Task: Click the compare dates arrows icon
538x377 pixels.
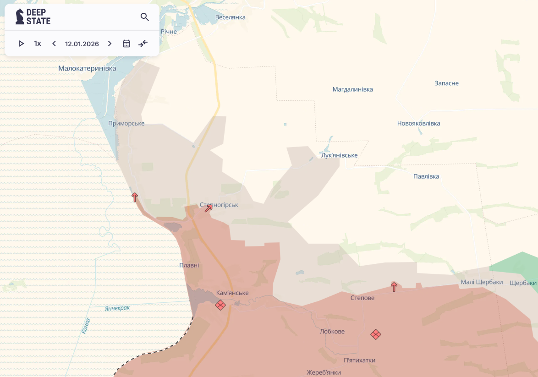Action: pos(143,44)
